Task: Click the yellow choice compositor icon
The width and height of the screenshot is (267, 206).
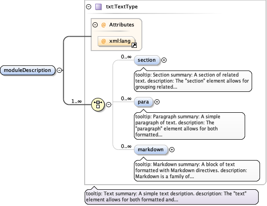Action: point(98,104)
